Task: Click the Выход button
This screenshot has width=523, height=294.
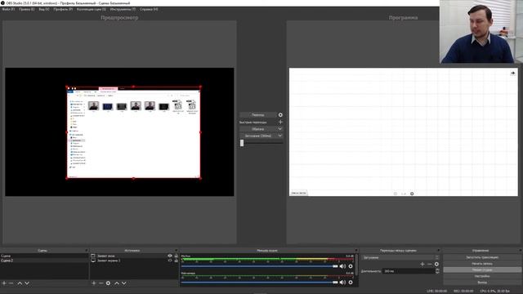Action: pyautogui.click(x=482, y=283)
